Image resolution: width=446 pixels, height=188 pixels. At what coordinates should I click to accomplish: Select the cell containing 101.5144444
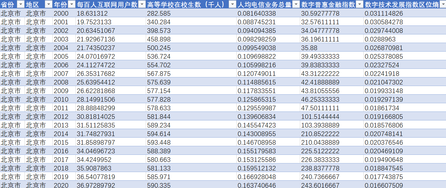(332, 117)
